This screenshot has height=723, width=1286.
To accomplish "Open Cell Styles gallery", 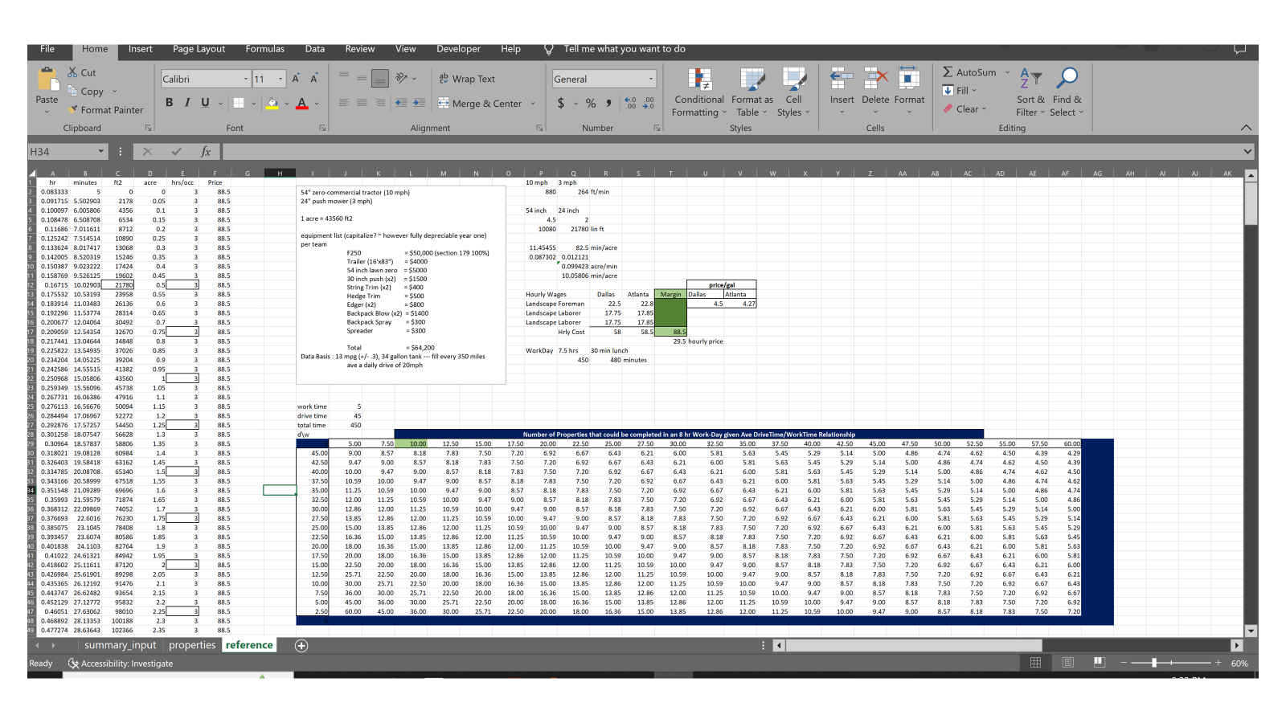I will pyautogui.click(x=793, y=92).
